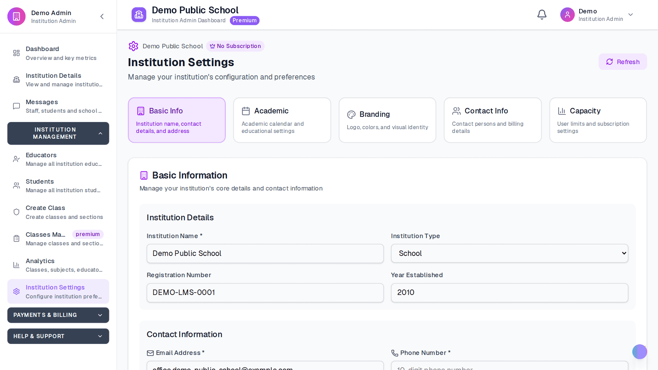
Task: Click the Phone Number input field
Action: tap(509, 366)
